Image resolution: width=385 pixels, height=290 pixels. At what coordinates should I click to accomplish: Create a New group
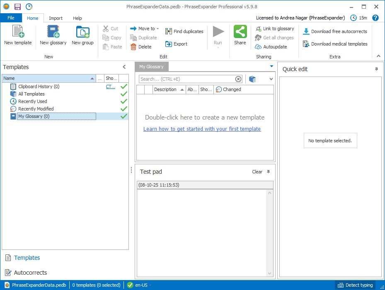pos(83,35)
